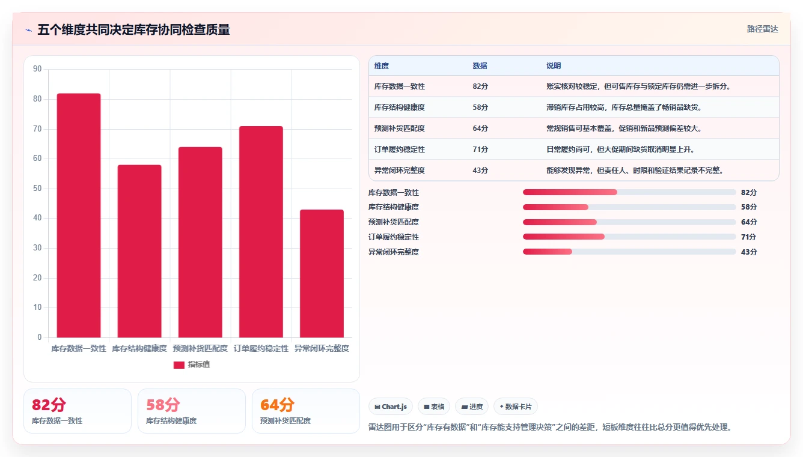This screenshot has width=803, height=457.
Task: Click description starting 账实核对较稳定
Action: pos(638,86)
